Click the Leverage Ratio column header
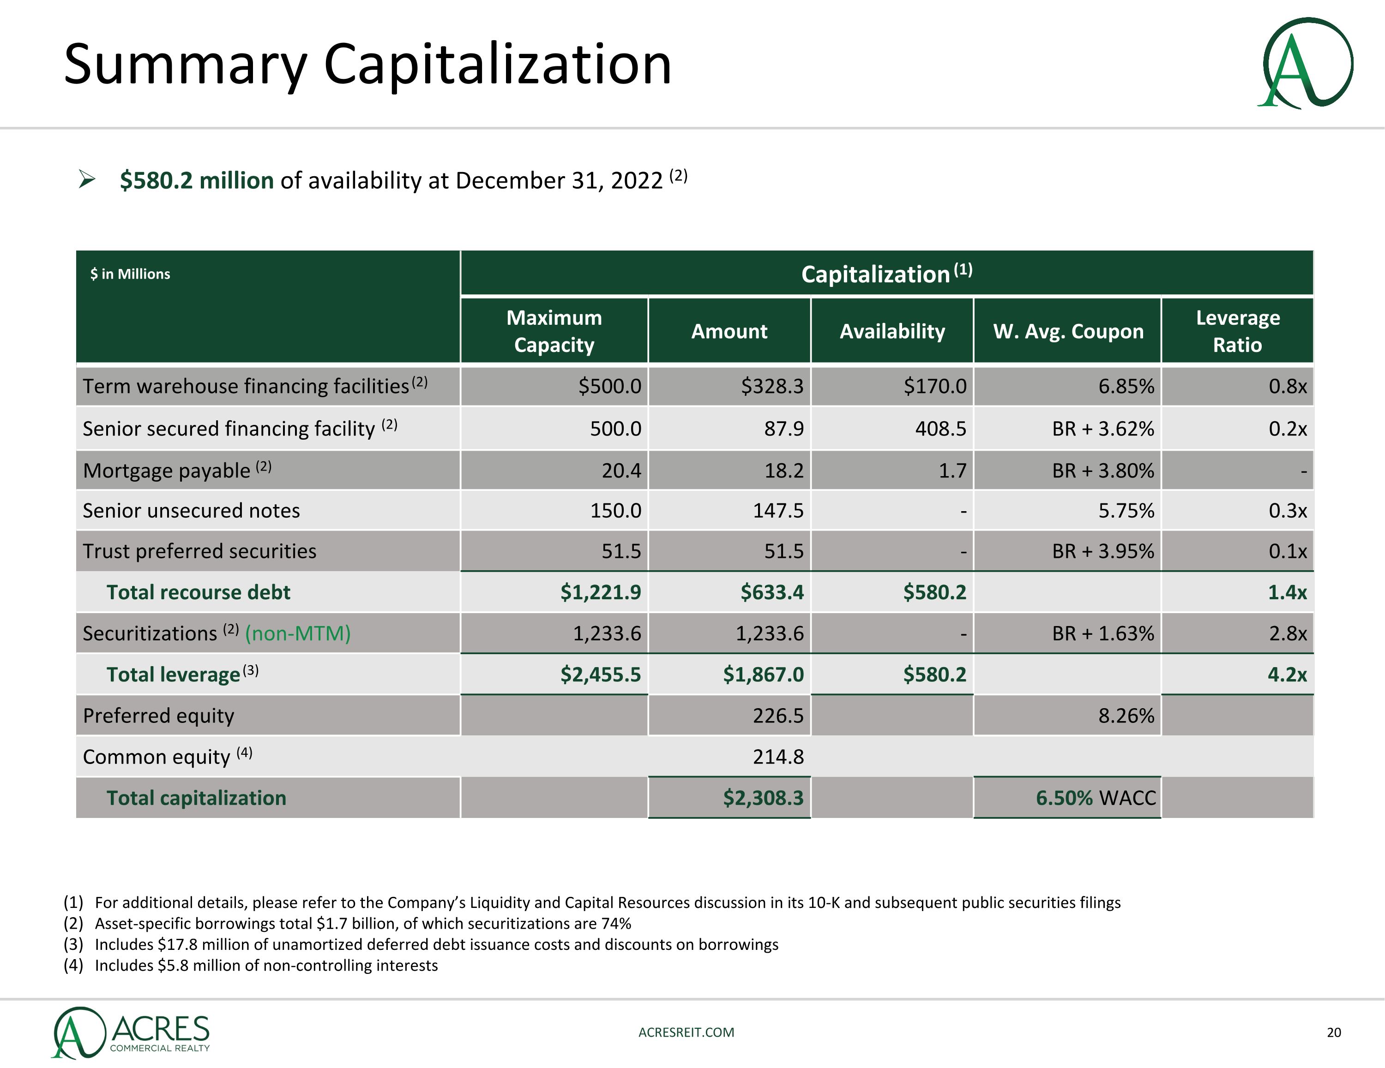Image resolution: width=1385 pixels, height=1068 pixels. click(1237, 331)
